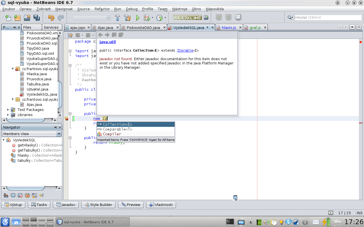Toggle sort by source in Navigator

(42, 195)
